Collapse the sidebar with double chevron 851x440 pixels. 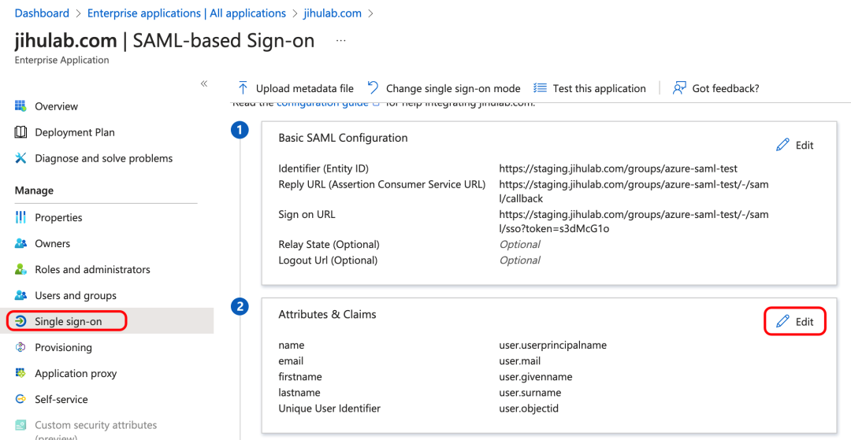(204, 83)
